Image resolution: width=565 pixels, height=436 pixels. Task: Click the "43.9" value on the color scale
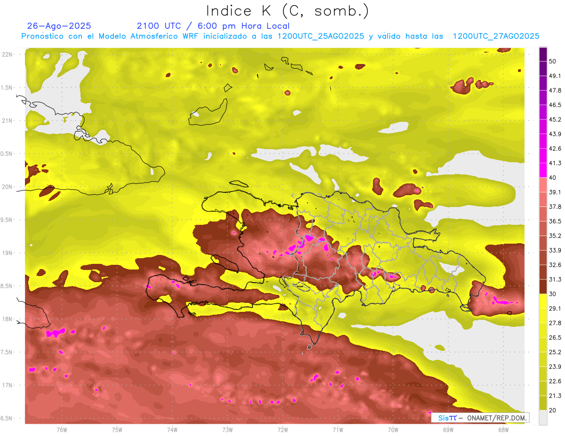(555, 134)
